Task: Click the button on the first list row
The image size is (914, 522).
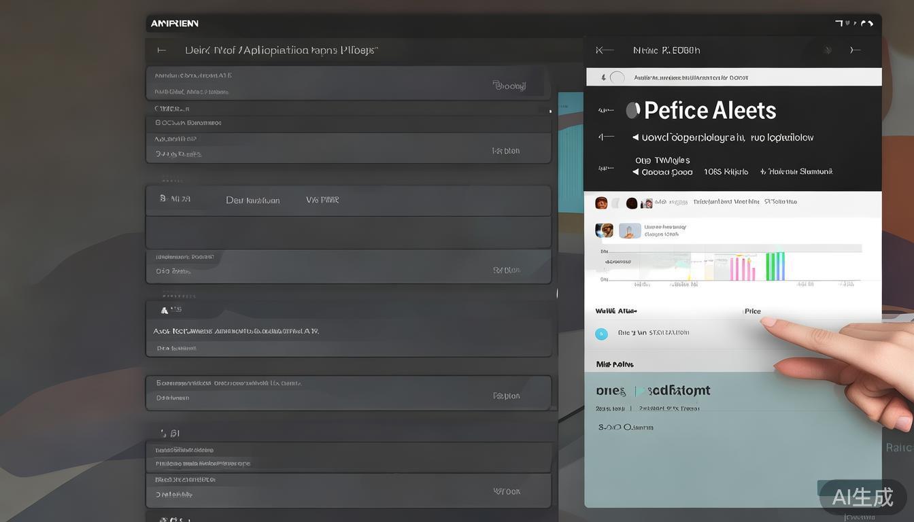Action: 509,86
